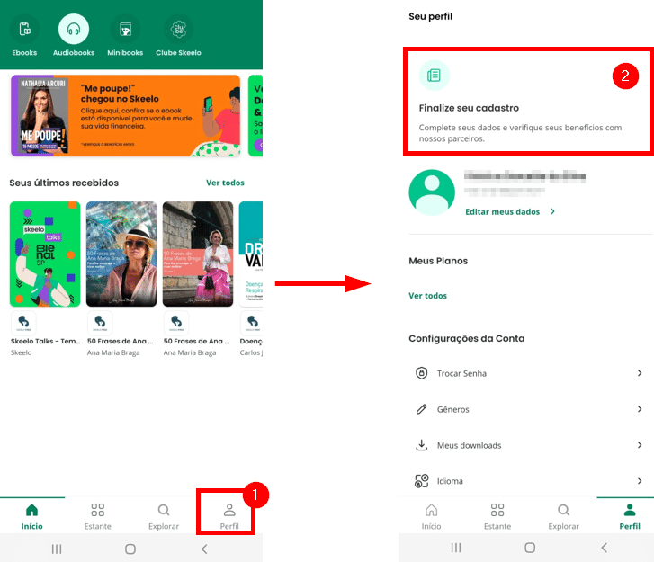The height and width of the screenshot is (562, 654).
Task: Click Ver todos next to Seus últimos recebidos
Action: click(225, 183)
